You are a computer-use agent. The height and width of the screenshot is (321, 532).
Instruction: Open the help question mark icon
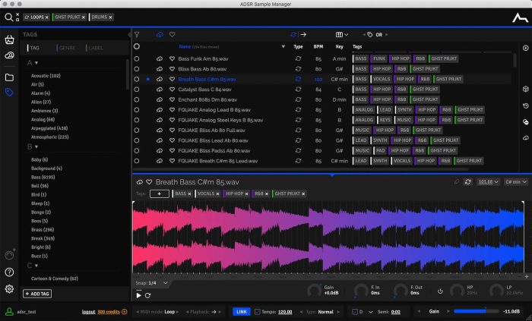[x=9, y=272]
